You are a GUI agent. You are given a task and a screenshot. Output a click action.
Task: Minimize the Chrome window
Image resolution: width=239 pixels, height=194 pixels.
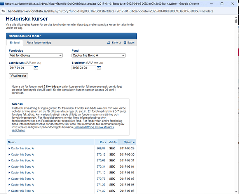pos(211,3)
